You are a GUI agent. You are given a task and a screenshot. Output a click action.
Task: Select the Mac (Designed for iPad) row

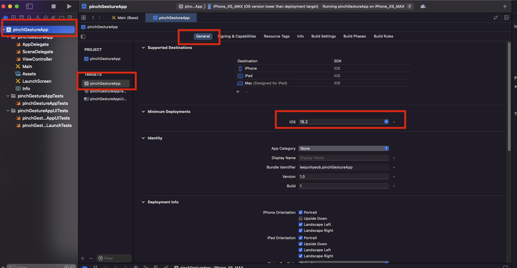[322, 83]
